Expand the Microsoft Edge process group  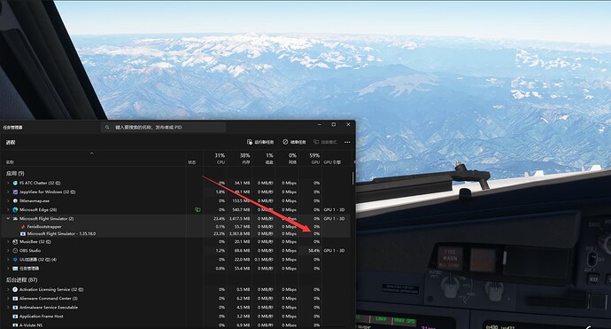pos(8,209)
